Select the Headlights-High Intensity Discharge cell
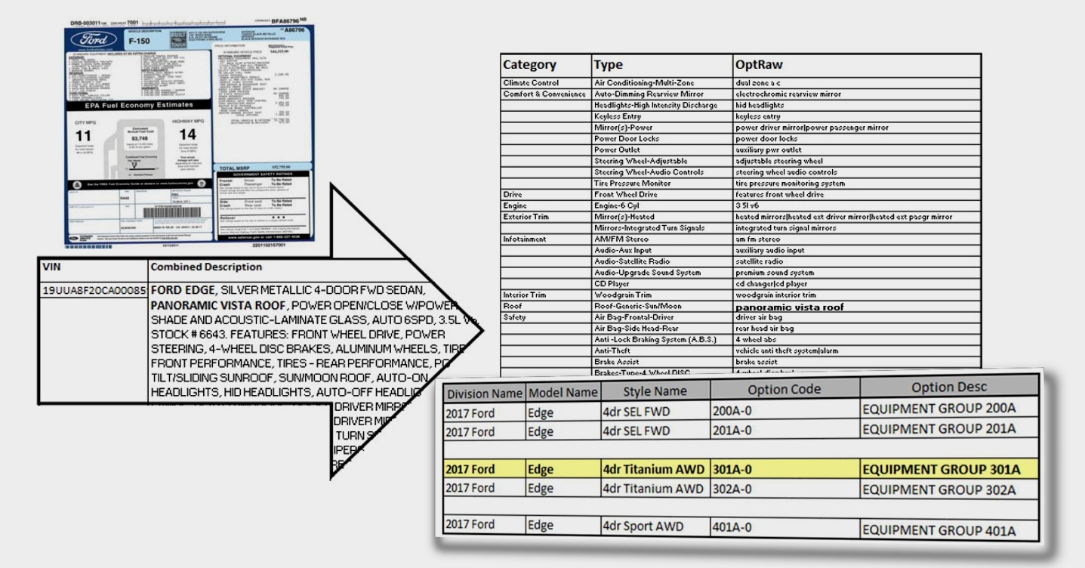 (x=661, y=105)
